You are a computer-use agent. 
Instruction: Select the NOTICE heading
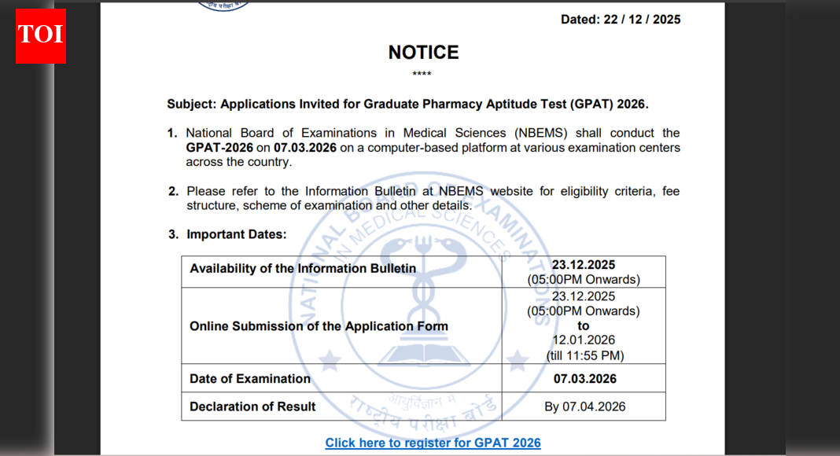pos(422,53)
